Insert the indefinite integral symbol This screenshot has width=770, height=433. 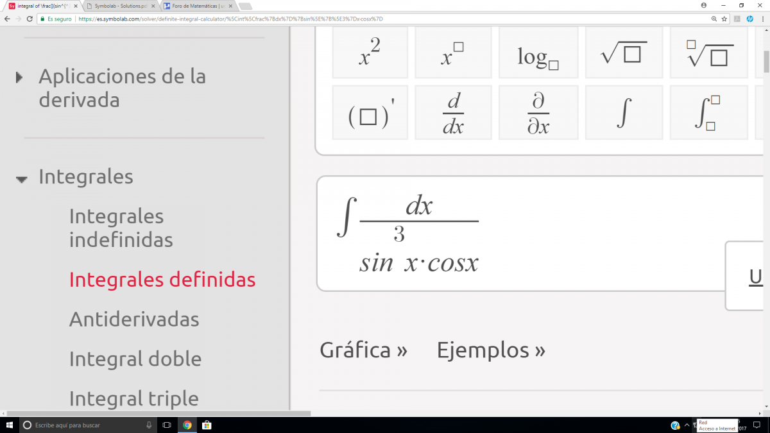(624, 113)
